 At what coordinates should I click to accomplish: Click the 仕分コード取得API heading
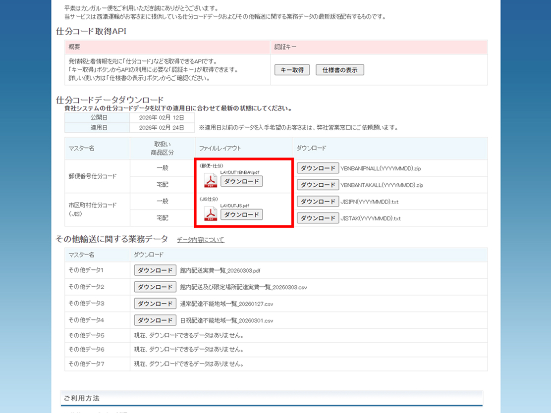pyautogui.click(x=91, y=31)
